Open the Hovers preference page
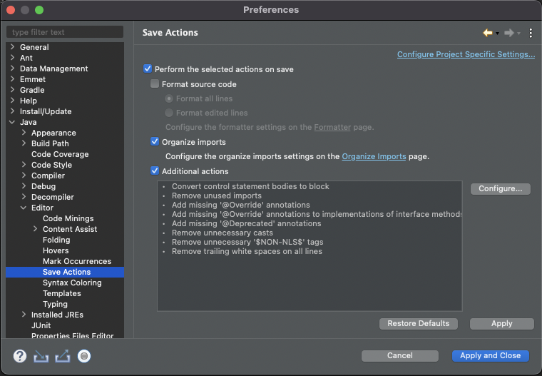542x376 pixels. [56, 250]
